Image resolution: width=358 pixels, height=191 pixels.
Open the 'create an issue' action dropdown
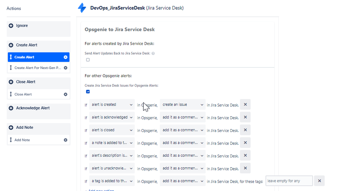183,104
